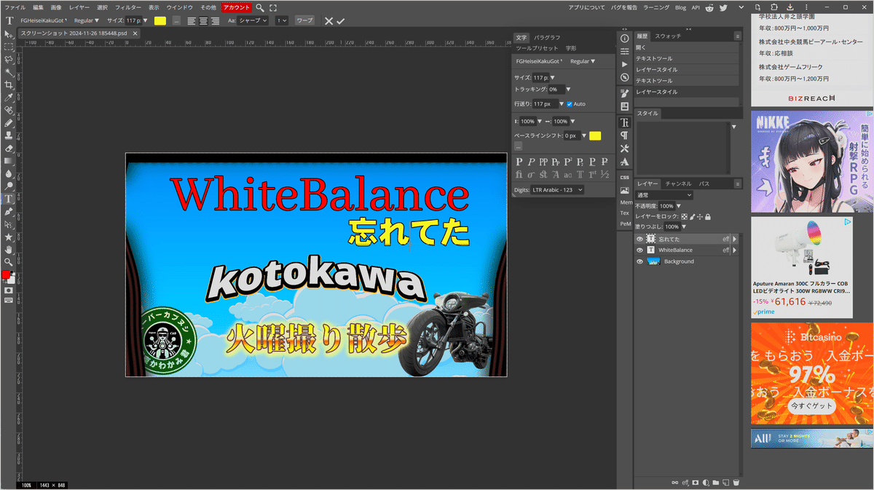Click the yellow text color swatch in the options bar
The height and width of the screenshot is (490, 874).
click(x=160, y=21)
